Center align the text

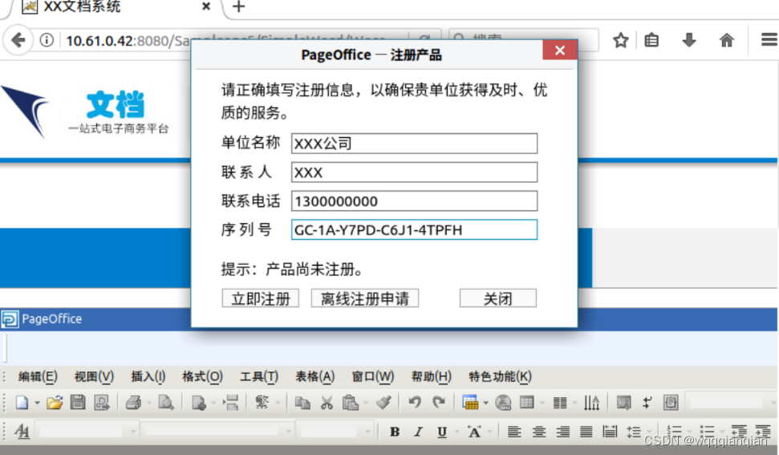[538, 432]
